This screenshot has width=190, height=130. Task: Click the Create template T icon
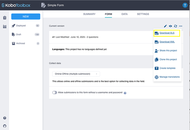point(156,68)
